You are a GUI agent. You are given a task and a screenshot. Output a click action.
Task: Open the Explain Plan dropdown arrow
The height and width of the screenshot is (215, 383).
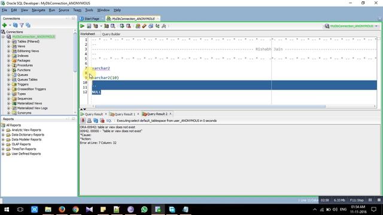click(x=101, y=26)
